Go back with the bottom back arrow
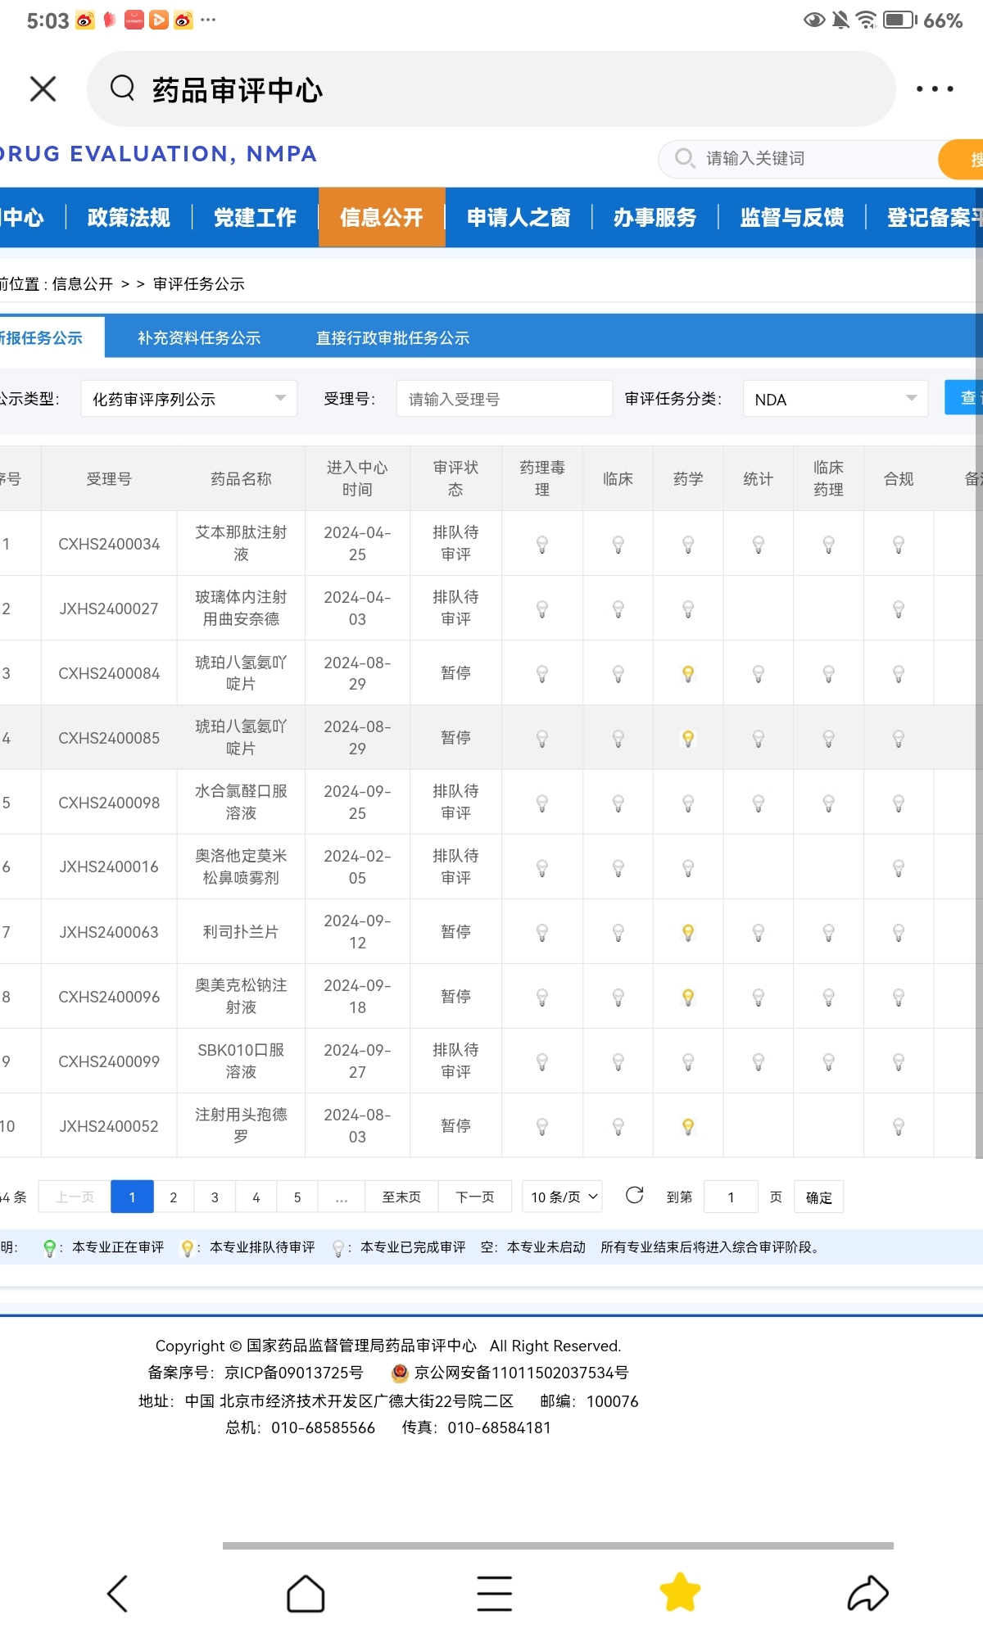 point(118,1594)
